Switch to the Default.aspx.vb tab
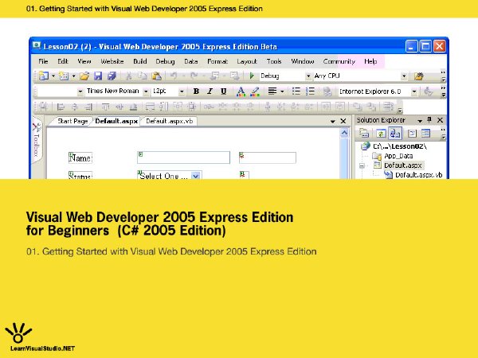The height and width of the screenshot is (358, 478). pos(169,121)
